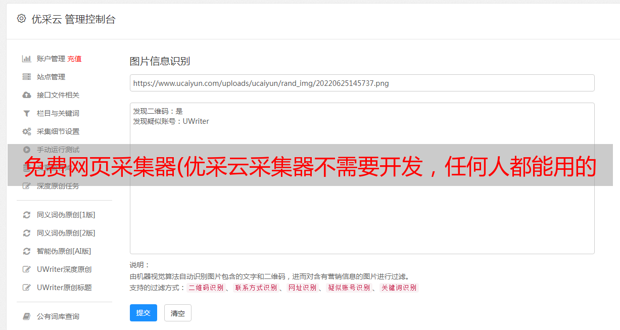Click the refresh icon for 同义词伪原创[2版]

pos(27,233)
